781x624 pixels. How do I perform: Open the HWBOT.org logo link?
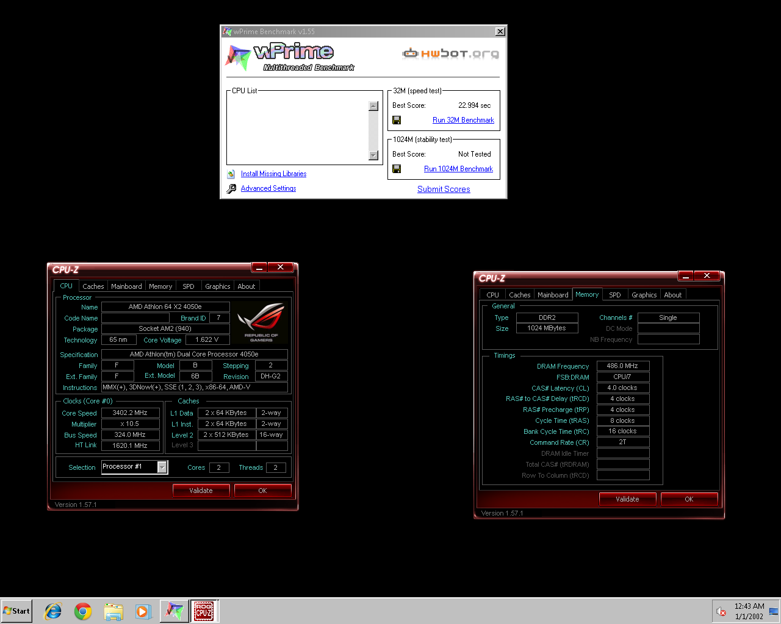click(450, 53)
